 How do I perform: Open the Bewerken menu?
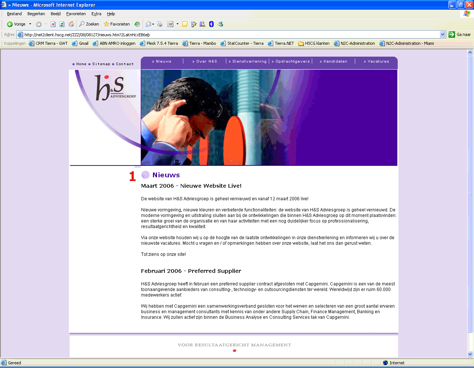[36, 14]
